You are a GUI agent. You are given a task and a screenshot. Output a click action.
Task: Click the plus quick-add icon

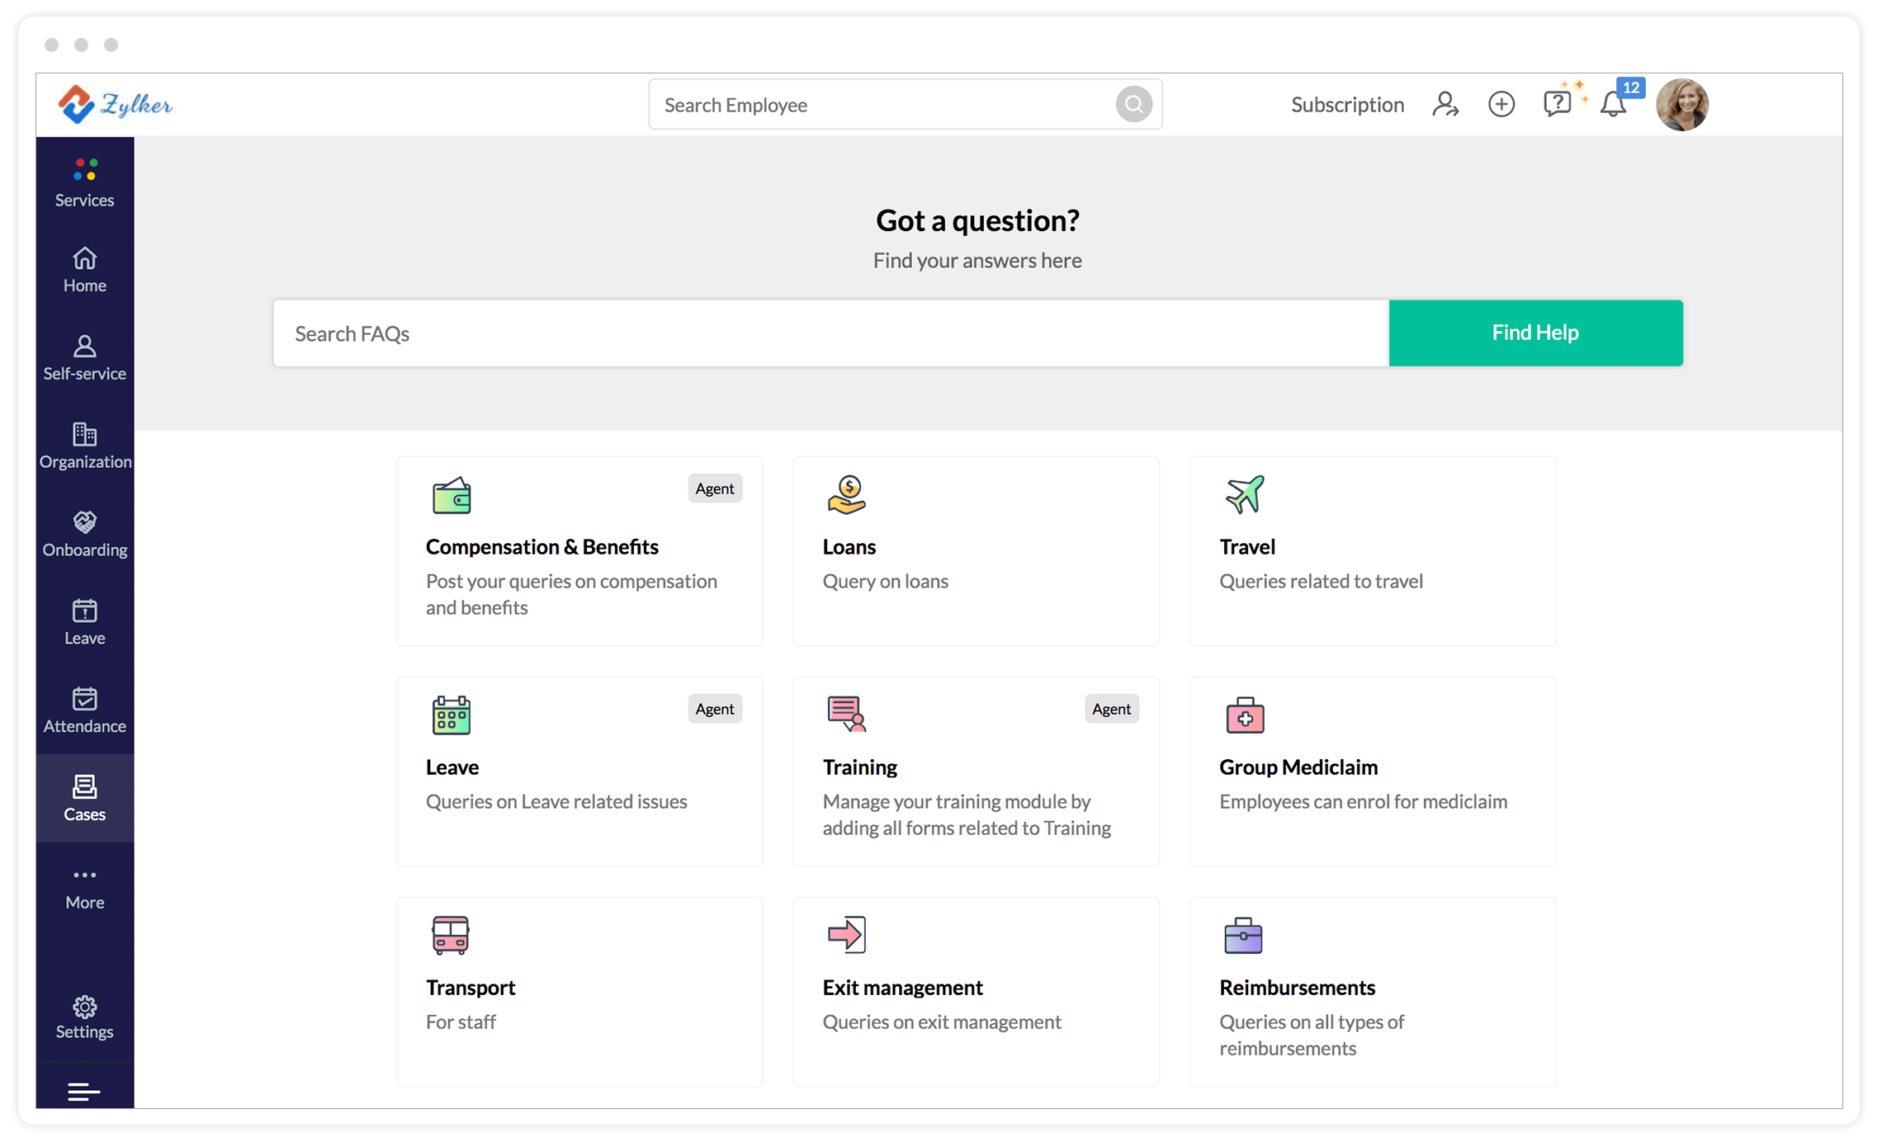[1501, 104]
